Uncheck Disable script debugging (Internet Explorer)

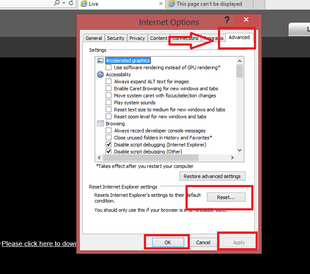(x=108, y=145)
